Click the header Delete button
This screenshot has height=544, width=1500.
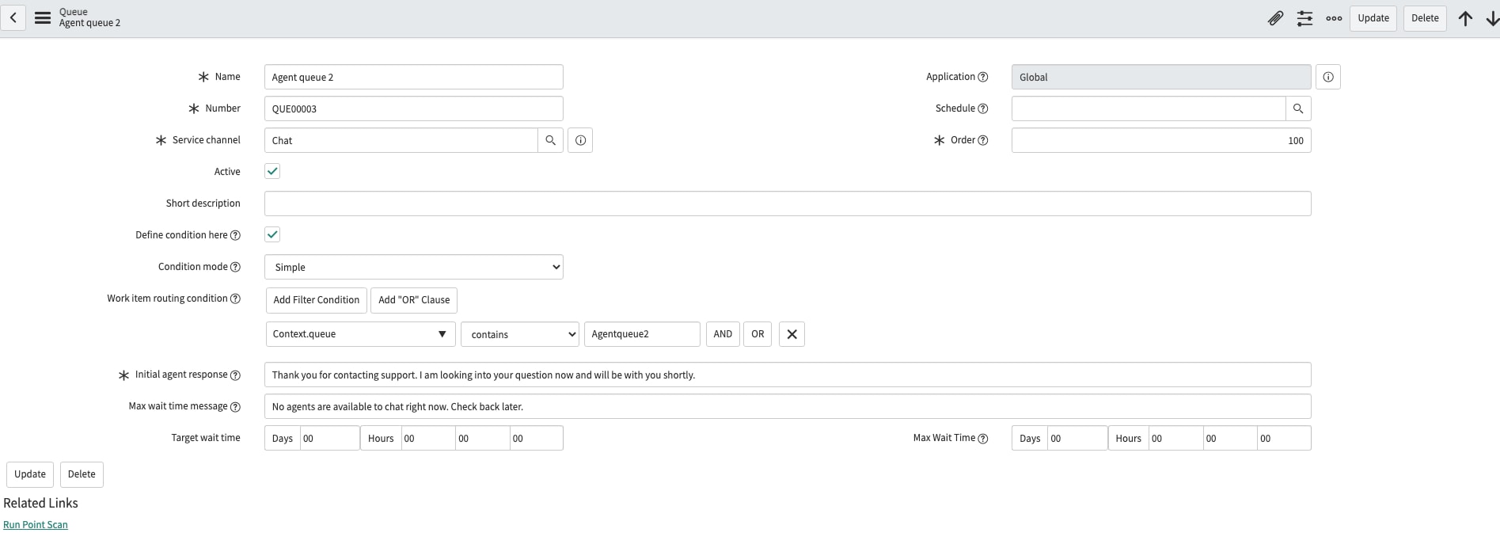pos(1425,18)
